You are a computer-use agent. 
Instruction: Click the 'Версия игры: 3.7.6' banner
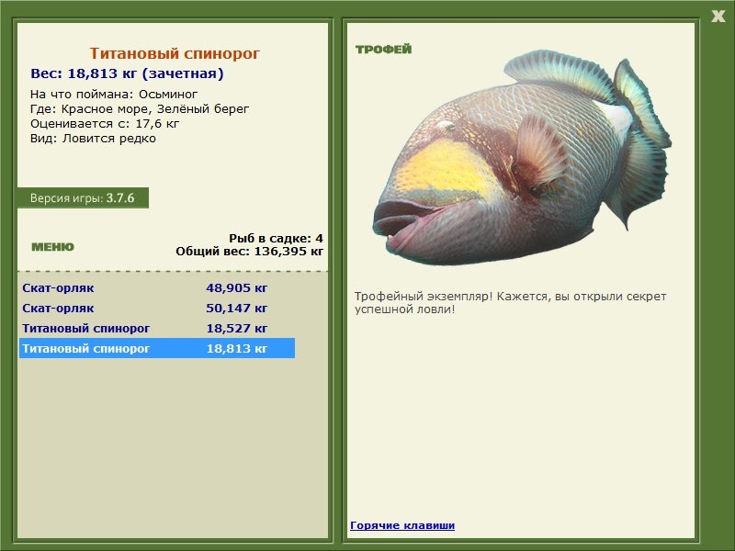(83, 197)
